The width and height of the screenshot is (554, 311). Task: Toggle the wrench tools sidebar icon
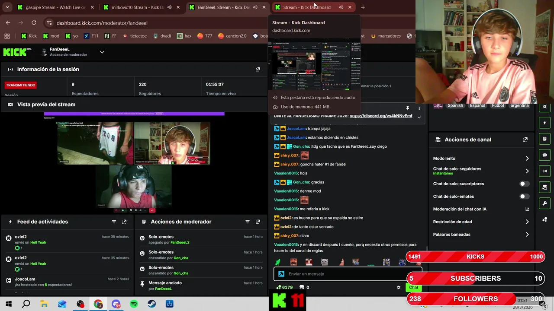tap(544, 203)
